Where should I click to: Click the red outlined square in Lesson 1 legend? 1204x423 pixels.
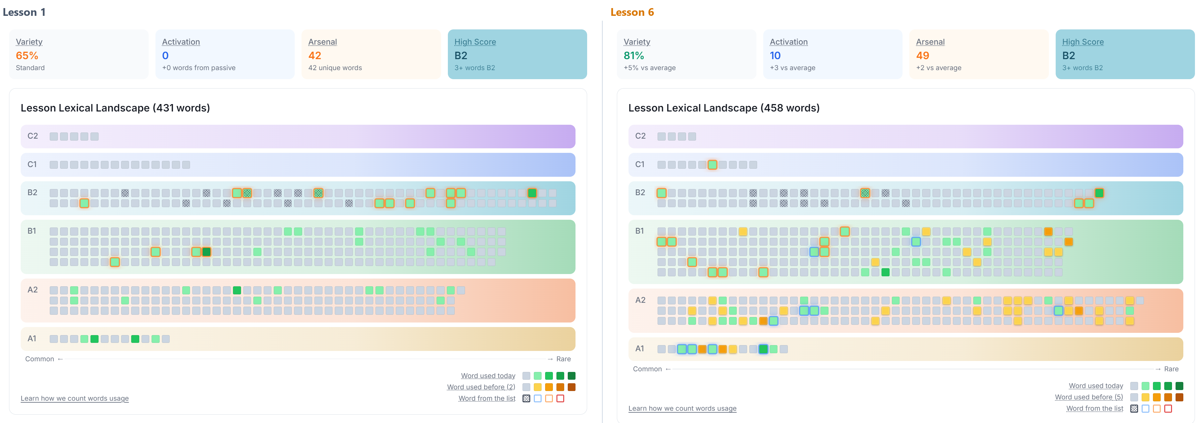pyautogui.click(x=560, y=399)
